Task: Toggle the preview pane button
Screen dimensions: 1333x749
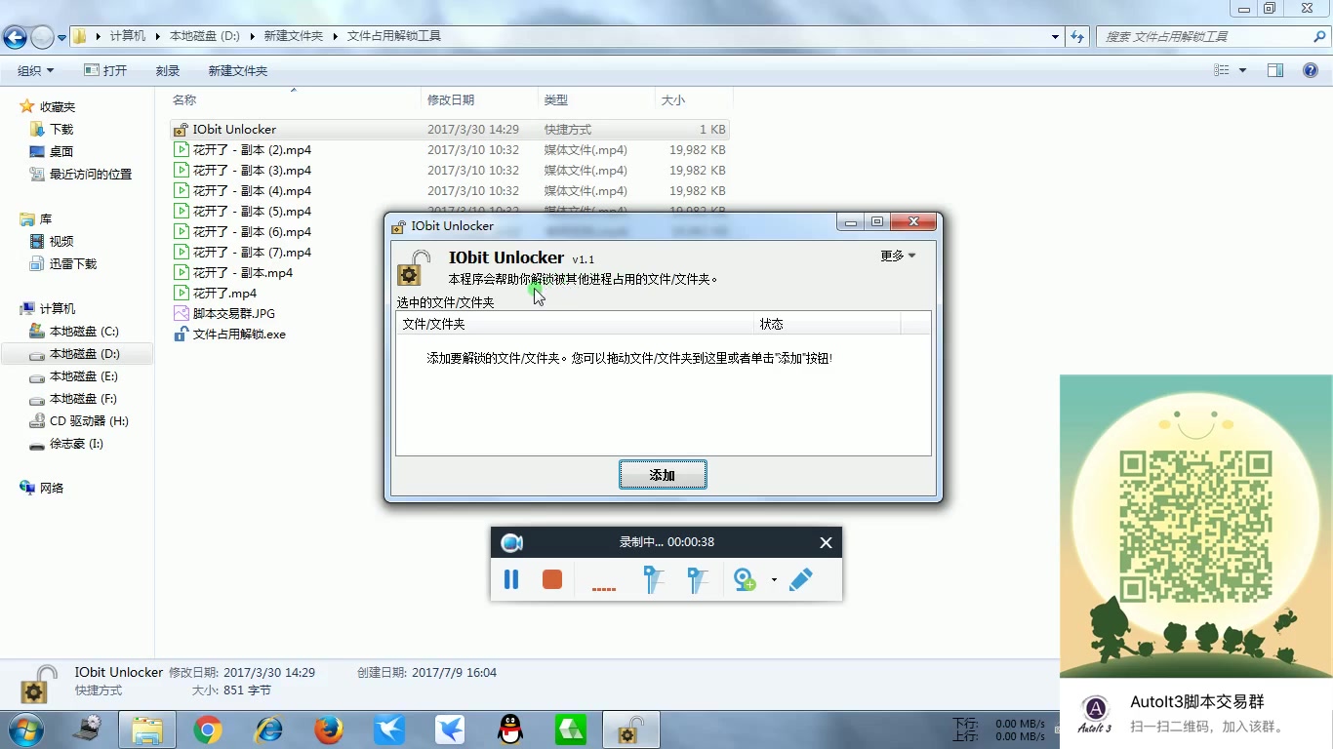Action: tap(1275, 70)
